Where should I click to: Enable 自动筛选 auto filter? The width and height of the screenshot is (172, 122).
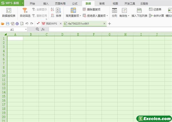pyautogui.click(x=25, y=13)
